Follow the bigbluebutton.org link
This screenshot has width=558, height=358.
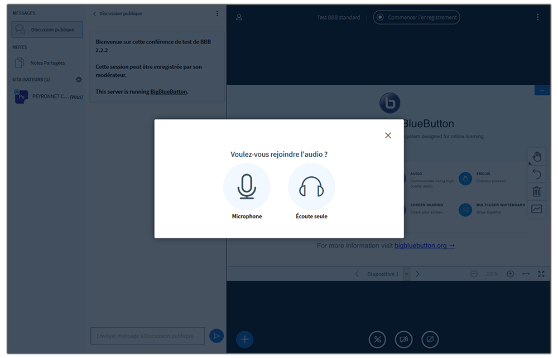(x=424, y=245)
